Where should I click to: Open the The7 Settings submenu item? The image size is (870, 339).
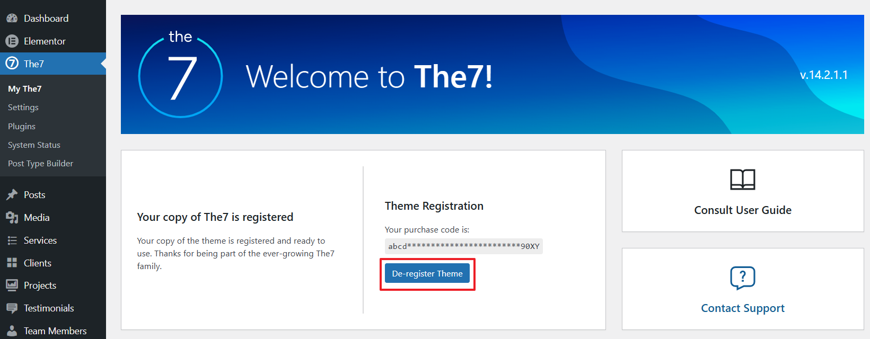23,108
